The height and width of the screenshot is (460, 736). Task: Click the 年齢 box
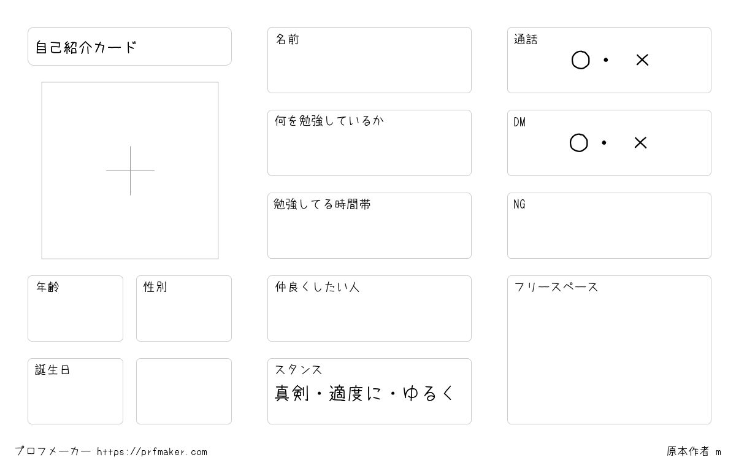[x=75, y=309]
